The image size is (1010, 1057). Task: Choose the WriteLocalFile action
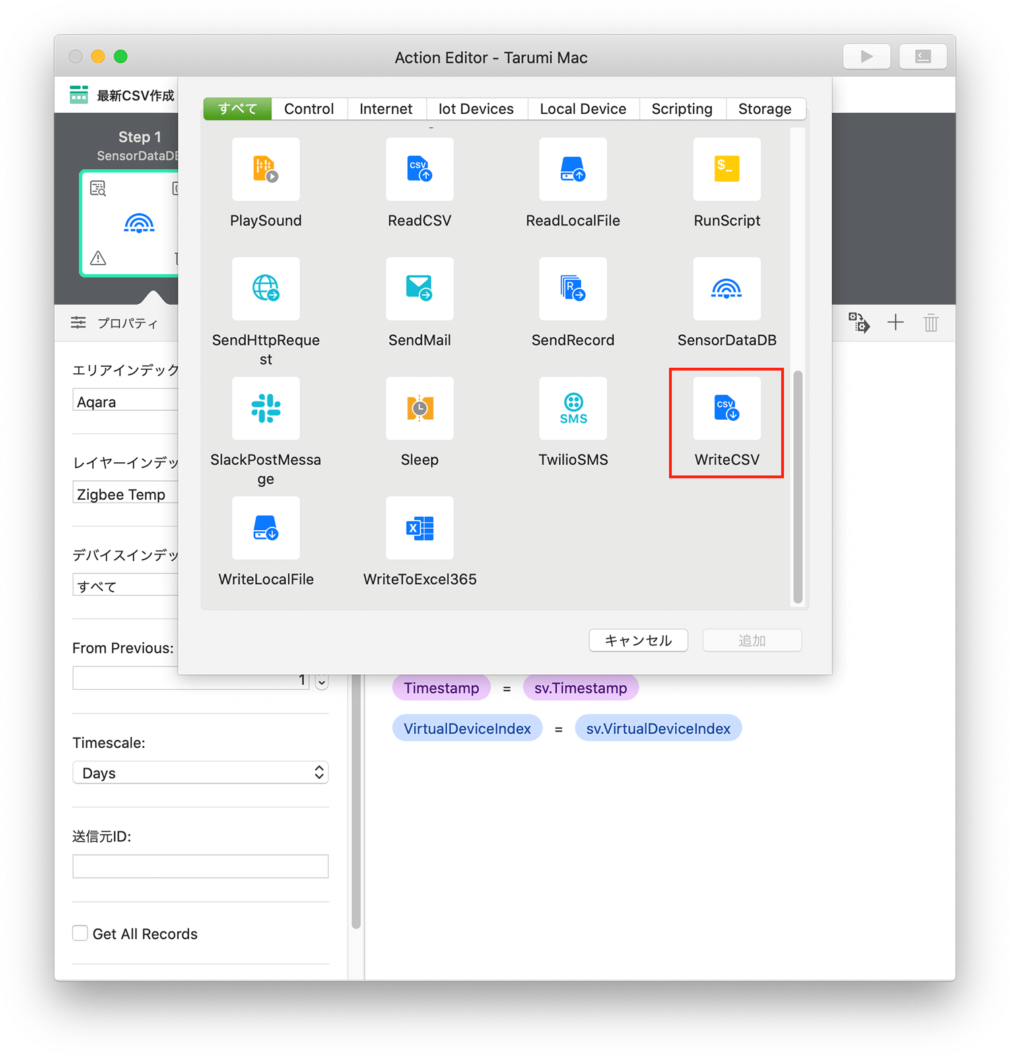(x=266, y=527)
